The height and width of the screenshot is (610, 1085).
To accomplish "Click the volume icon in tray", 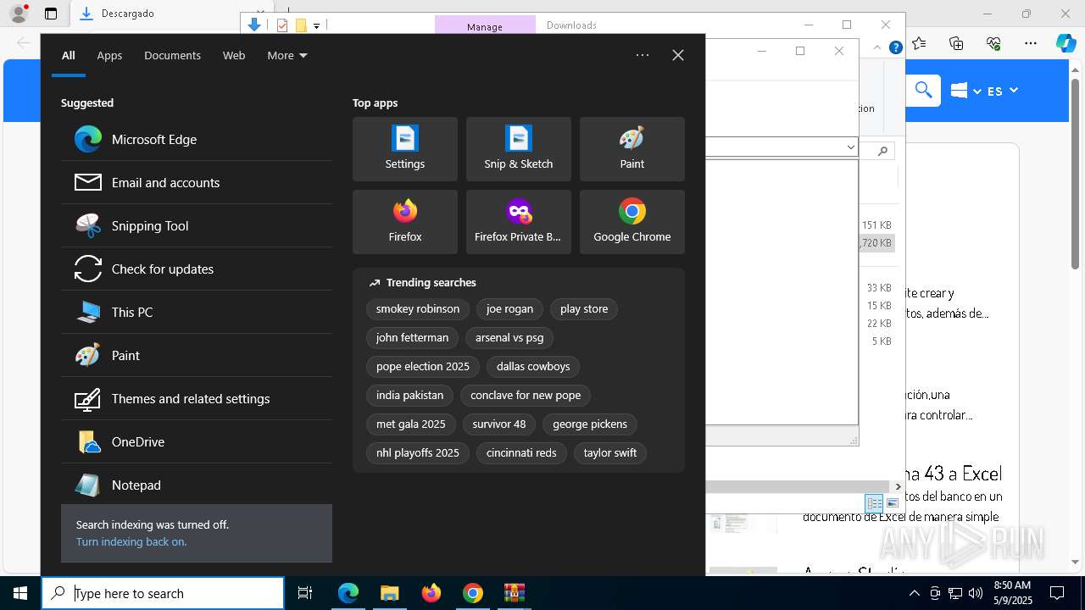I will 976,593.
